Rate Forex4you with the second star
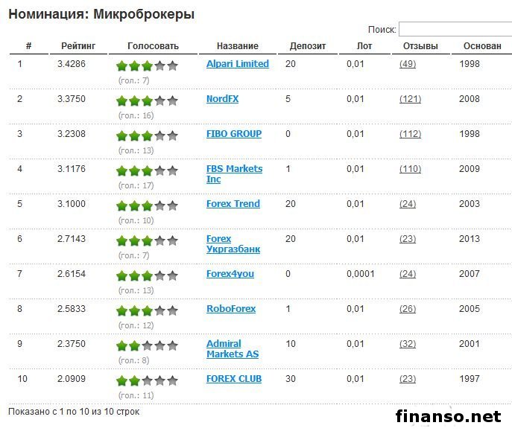Screen dimensions: 512x437 click(x=135, y=275)
